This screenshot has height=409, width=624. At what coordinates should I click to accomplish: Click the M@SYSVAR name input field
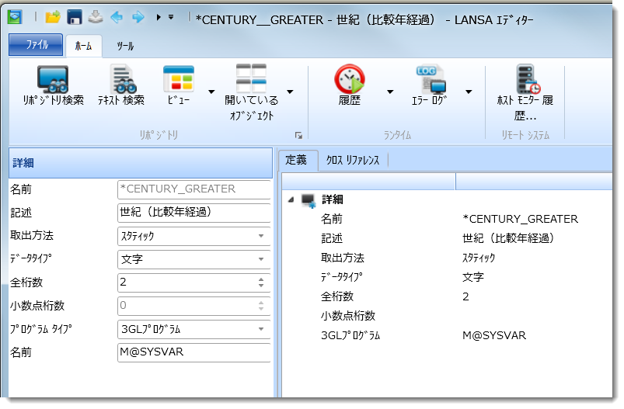tap(194, 352)
